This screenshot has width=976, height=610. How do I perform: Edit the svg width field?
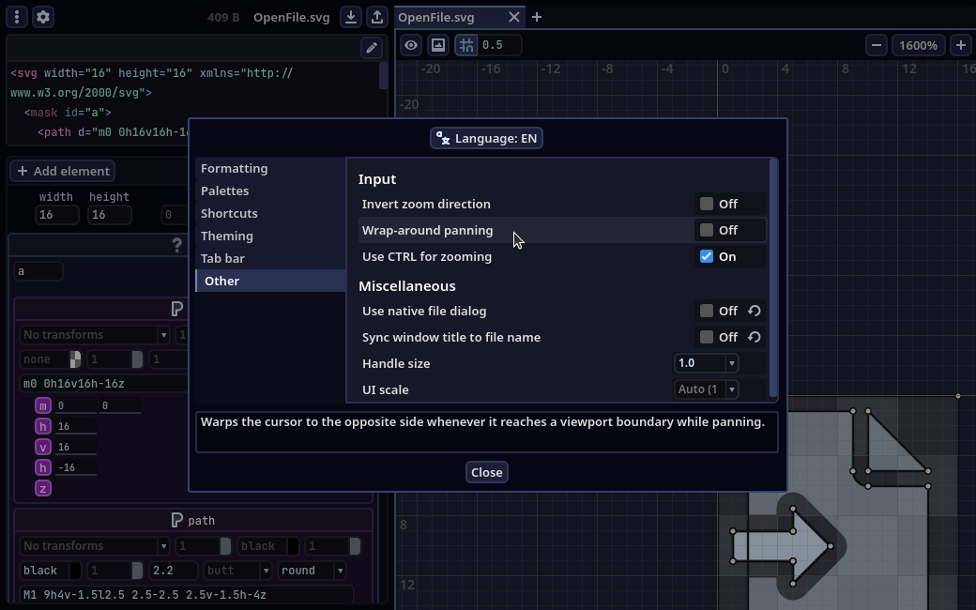57,215
